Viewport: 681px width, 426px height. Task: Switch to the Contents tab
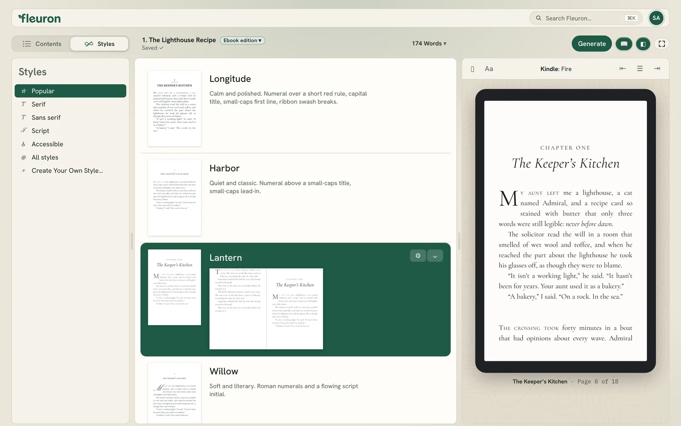42,44
